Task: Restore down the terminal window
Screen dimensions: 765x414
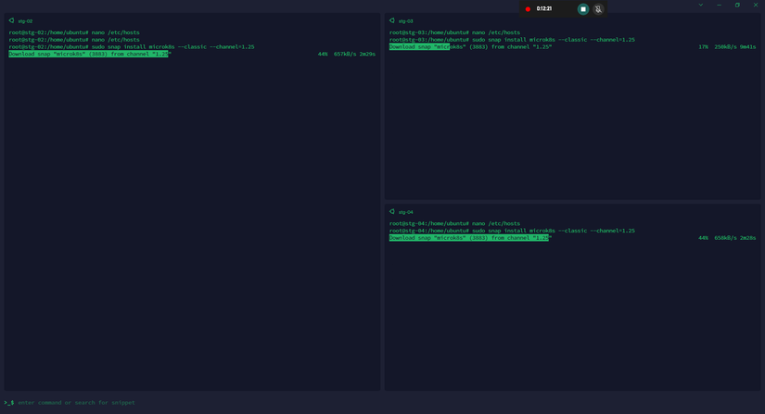Action: [737, 5]
